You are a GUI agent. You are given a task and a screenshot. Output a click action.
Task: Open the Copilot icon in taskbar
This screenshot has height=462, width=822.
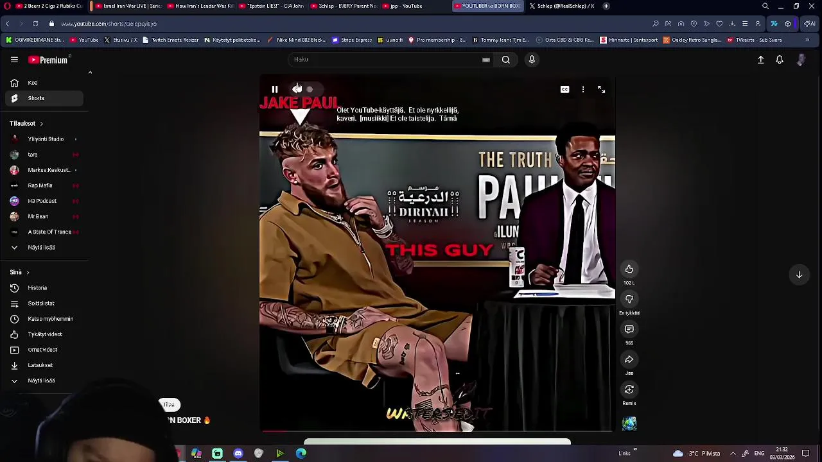[197, 454]
